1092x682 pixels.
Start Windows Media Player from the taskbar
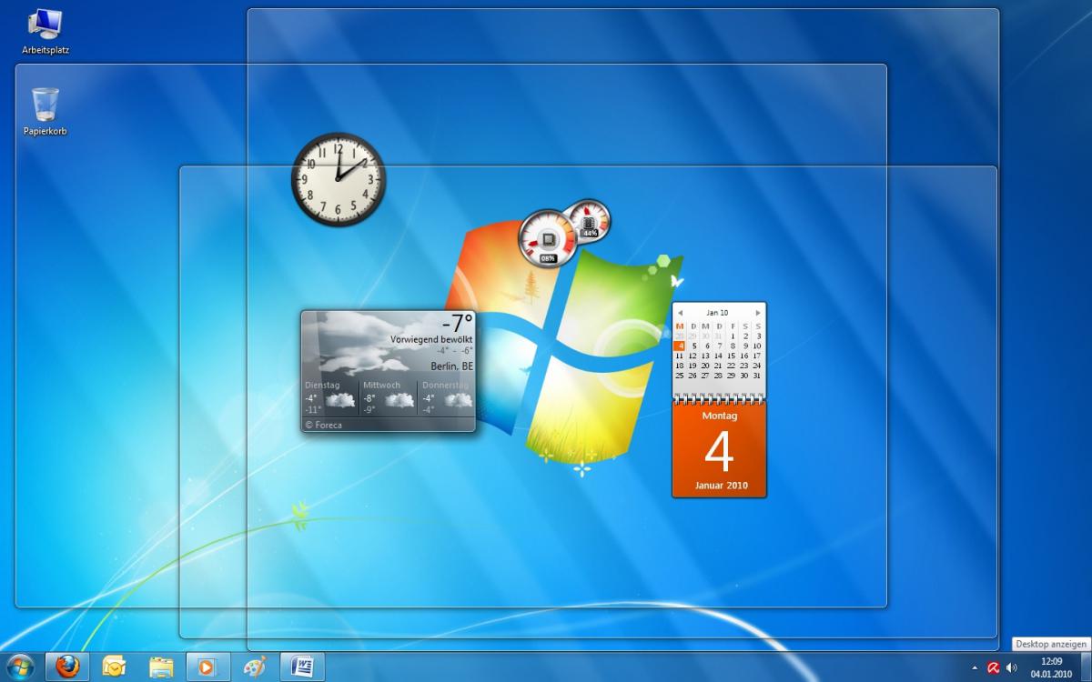[207, 666]
